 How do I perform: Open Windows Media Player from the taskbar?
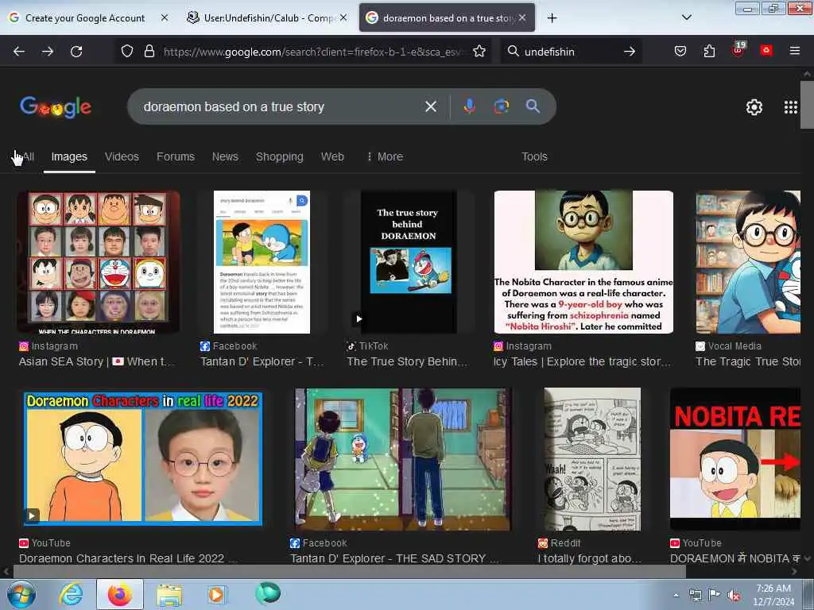(x=216, y=594)
